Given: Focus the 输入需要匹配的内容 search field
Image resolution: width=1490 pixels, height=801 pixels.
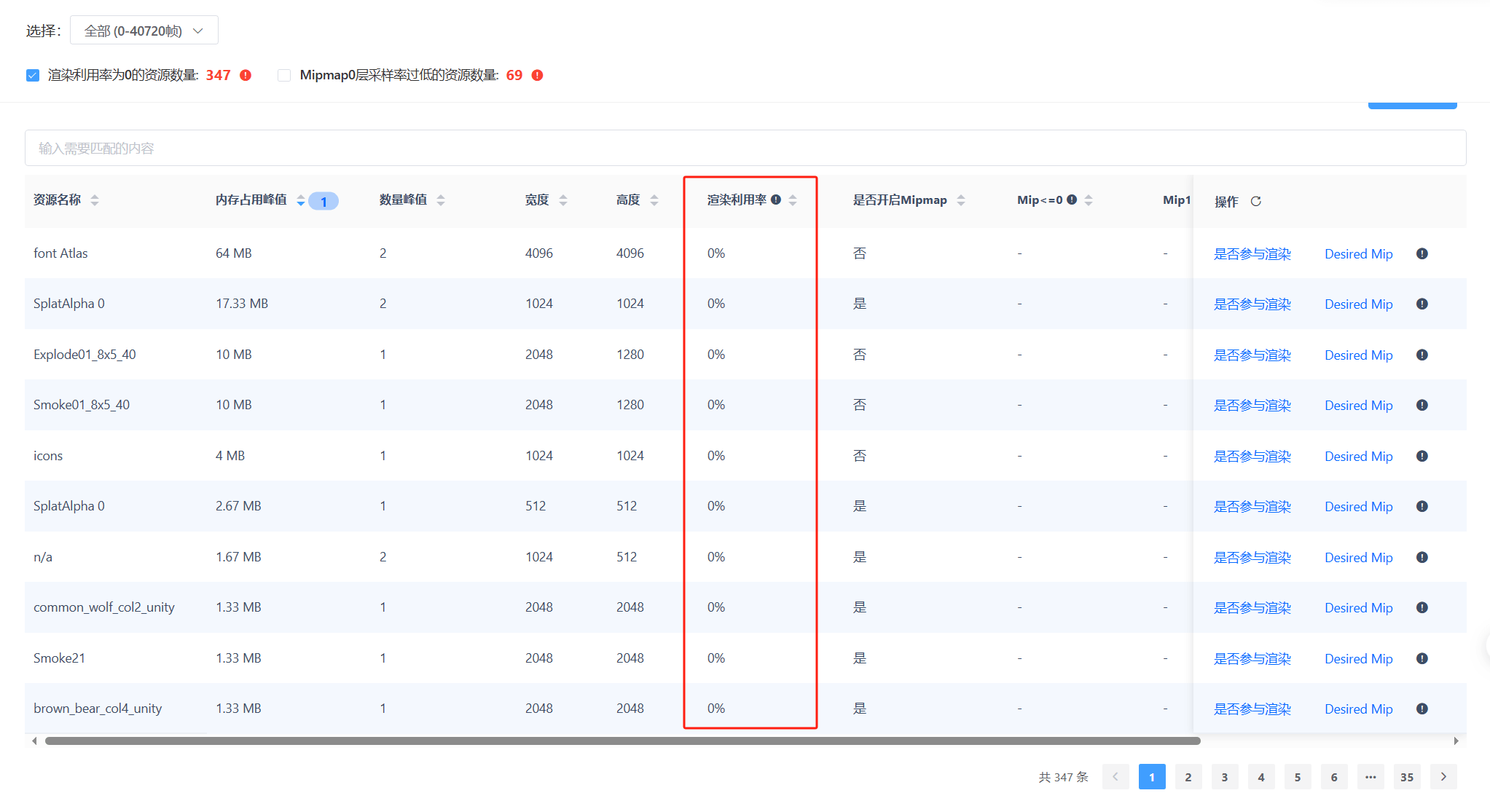Looking at the screenshot, I should click(745, 149).
